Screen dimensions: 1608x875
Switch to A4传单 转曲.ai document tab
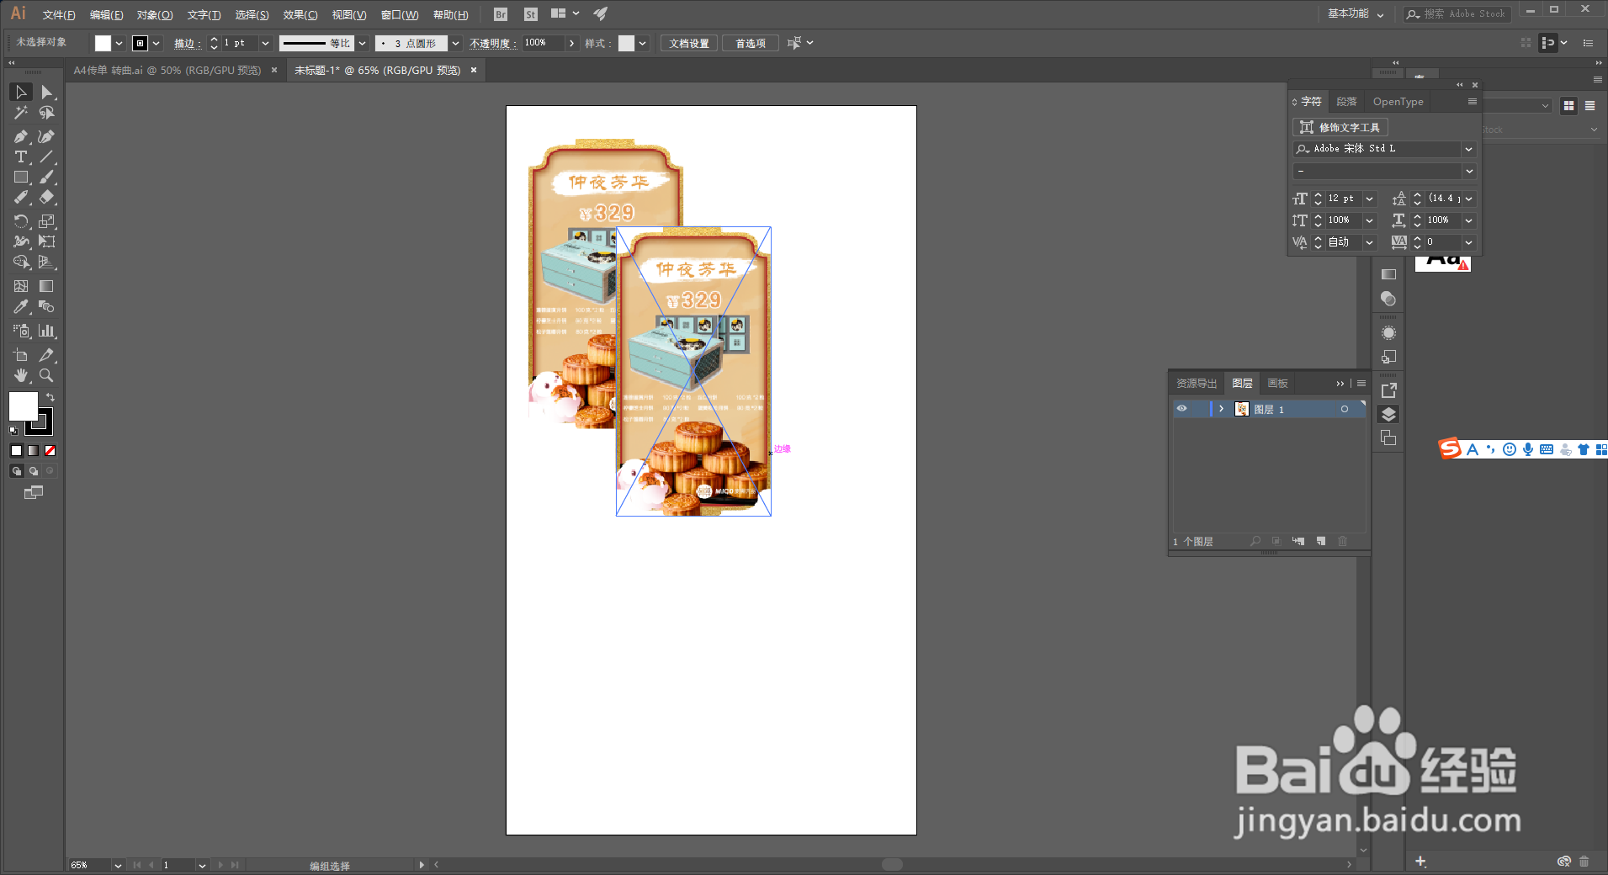(x=167, y=71)
